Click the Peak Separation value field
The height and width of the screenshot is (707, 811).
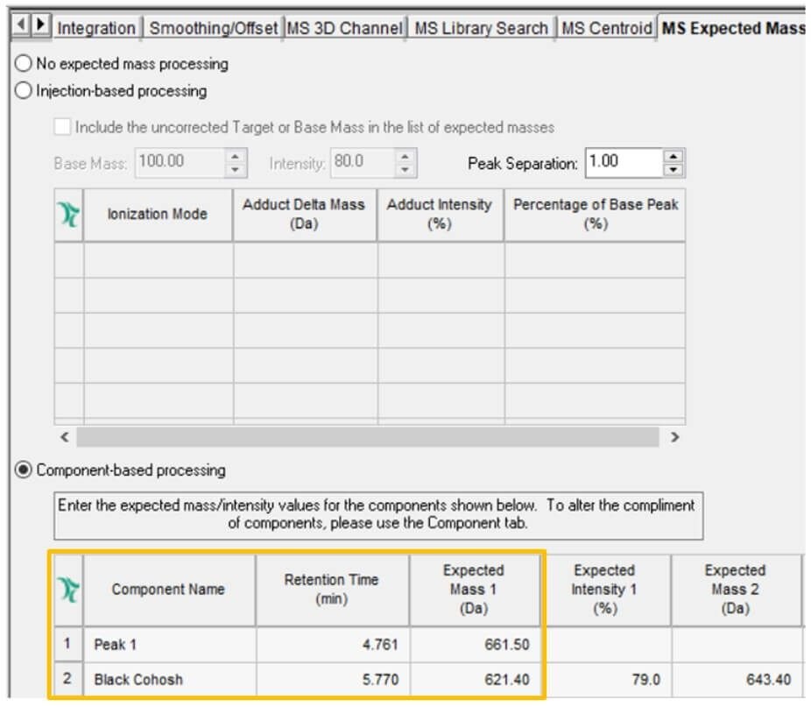(x=624, y=163)
